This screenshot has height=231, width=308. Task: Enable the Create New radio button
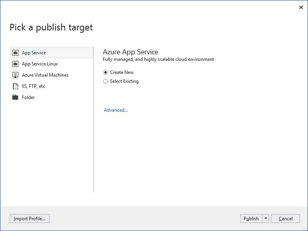105,72
